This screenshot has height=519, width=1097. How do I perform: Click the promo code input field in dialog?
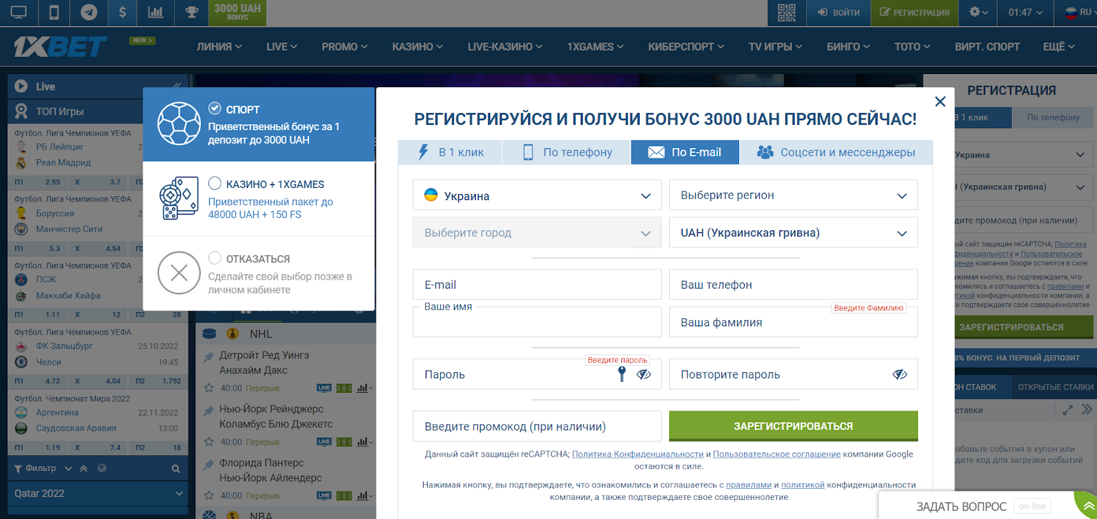[x=537, y=426]
